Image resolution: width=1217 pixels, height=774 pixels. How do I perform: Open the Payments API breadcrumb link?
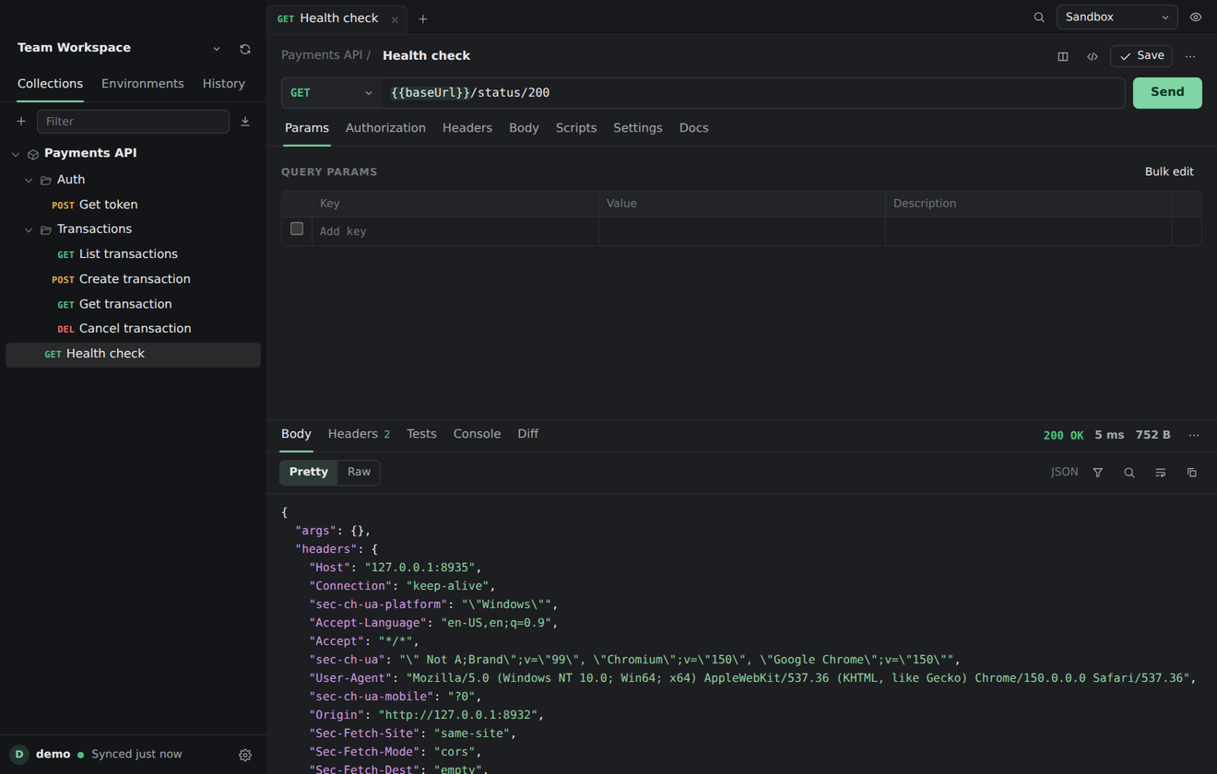tap(322, 55)
